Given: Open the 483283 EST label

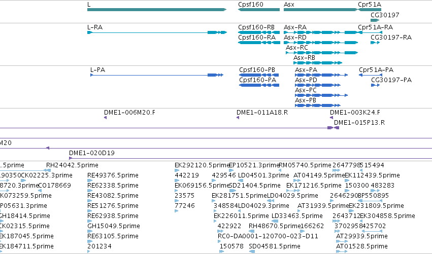Looking at the screenshot, I should 382,186.
